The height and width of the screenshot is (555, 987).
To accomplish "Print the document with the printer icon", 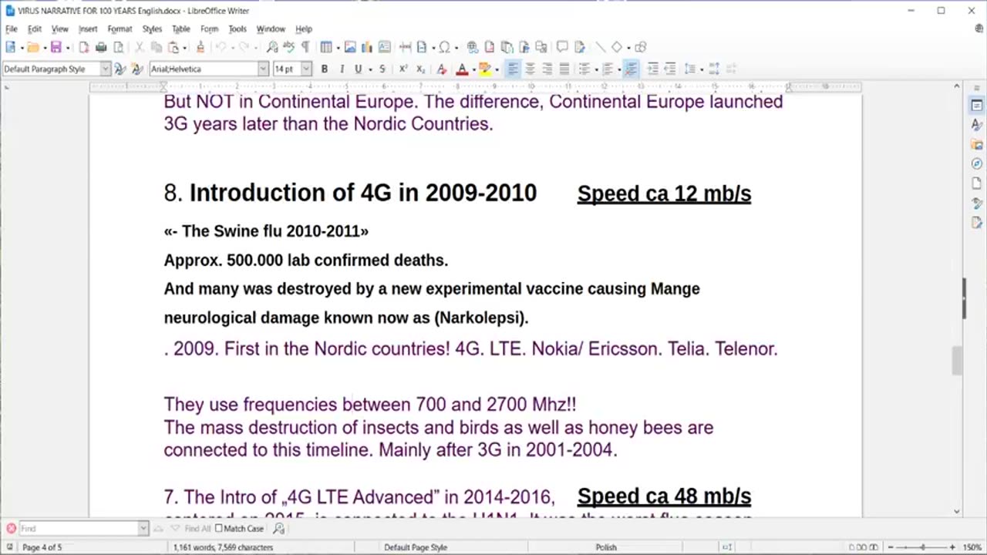I will click(101, 47).
